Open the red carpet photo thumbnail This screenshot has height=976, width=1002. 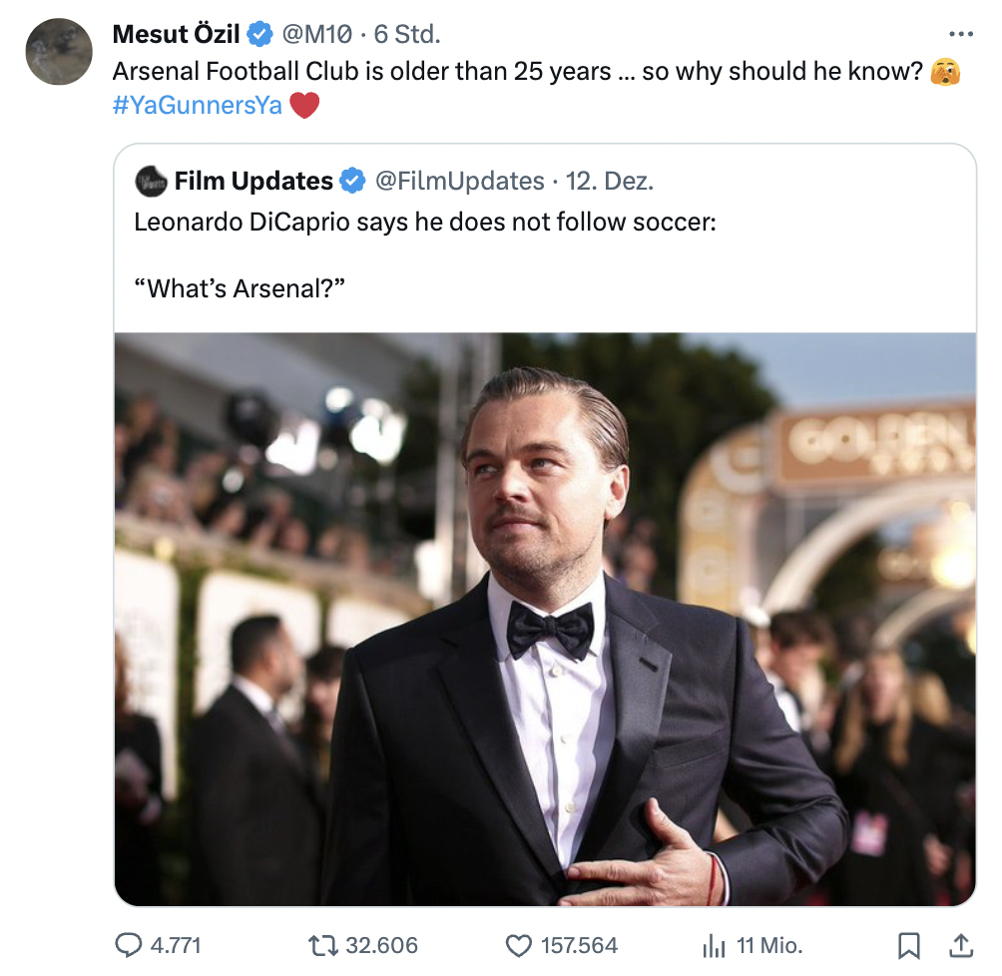pos(545,619)
